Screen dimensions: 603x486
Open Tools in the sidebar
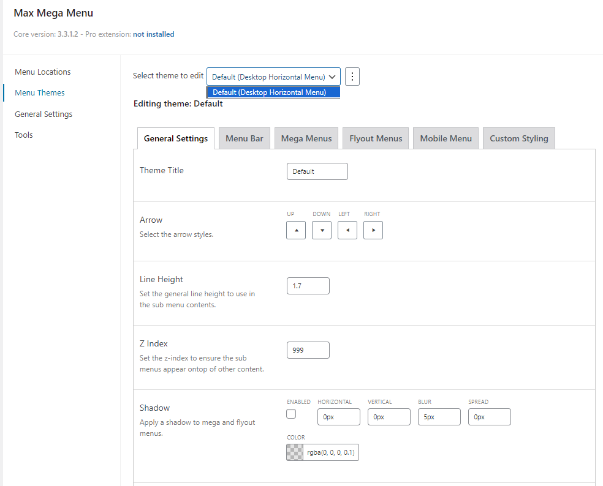(24, 135)
